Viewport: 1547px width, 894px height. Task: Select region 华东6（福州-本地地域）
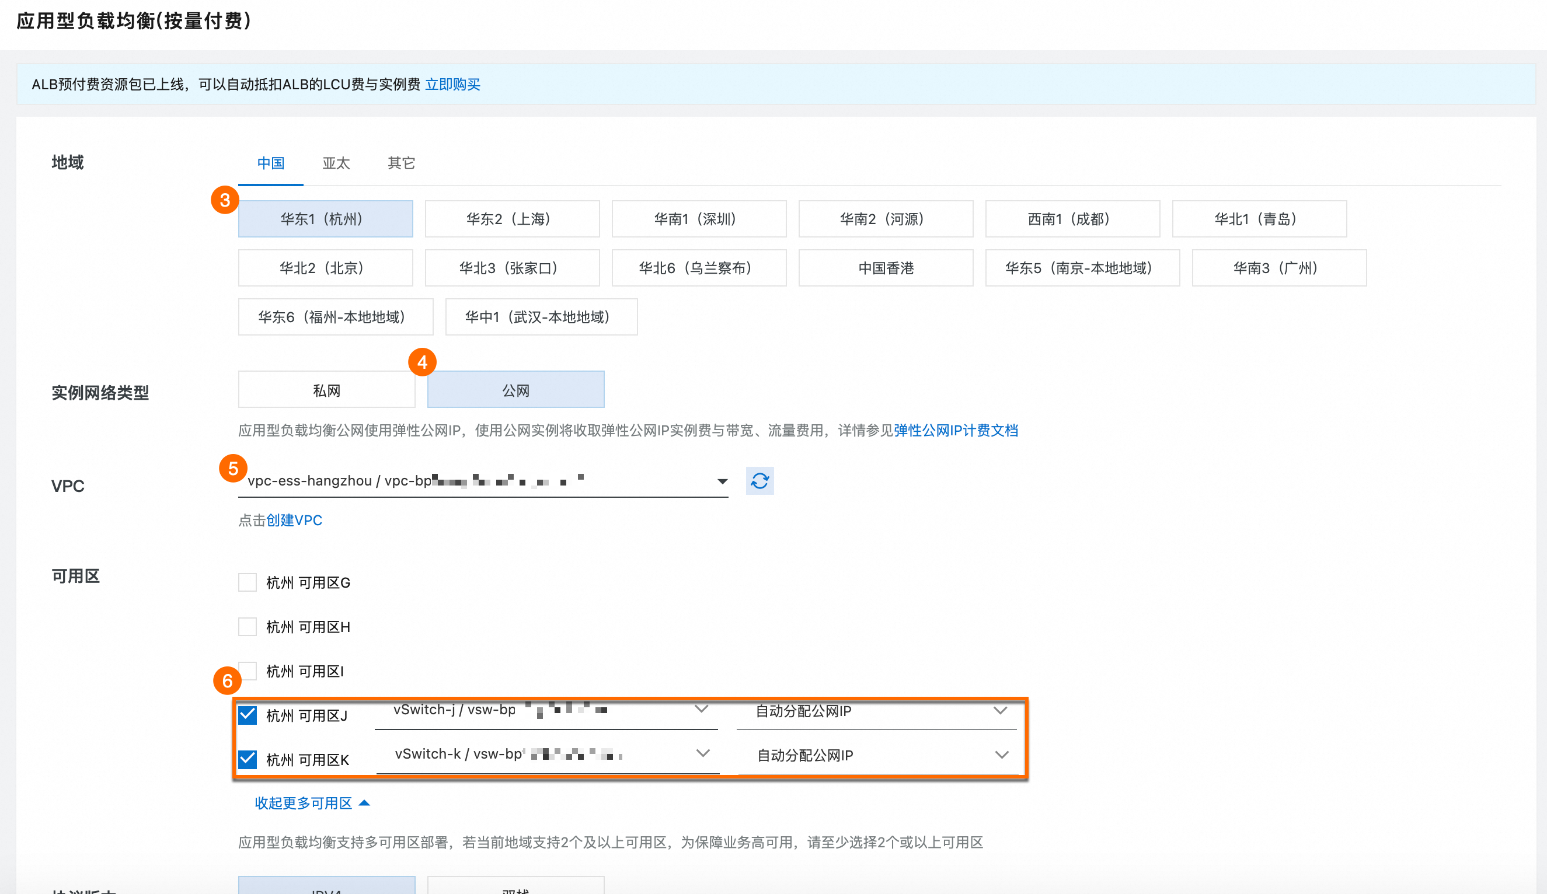(x=336, y=317)
